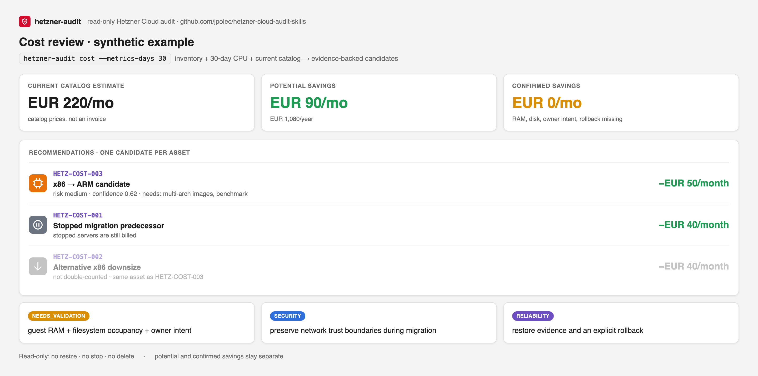758x376 pixels.
Task: Click the NEEDS_VALIDATION badge
Action: tap(58, 316)
